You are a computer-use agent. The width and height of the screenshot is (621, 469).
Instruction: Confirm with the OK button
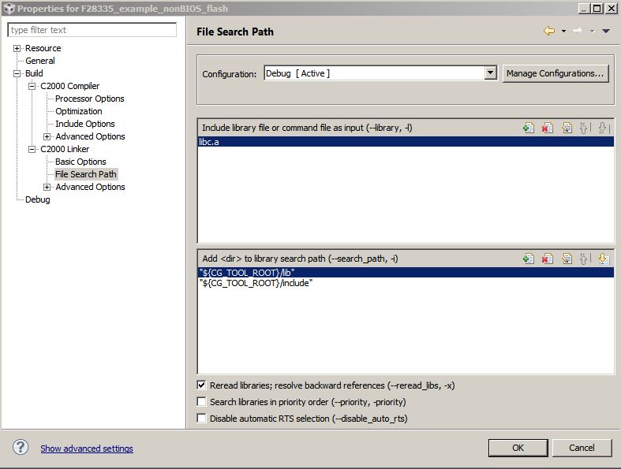(518, 448)
